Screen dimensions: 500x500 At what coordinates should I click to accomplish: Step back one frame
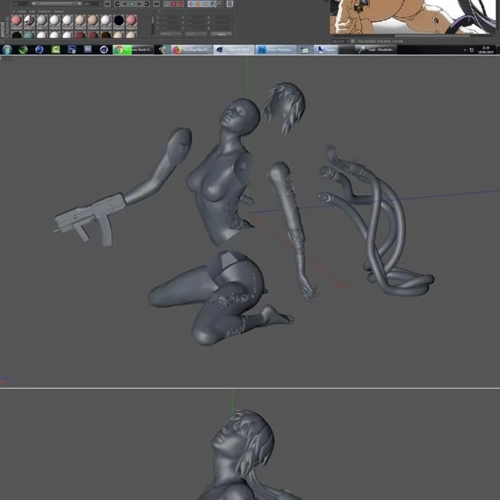tap(124, 4)
